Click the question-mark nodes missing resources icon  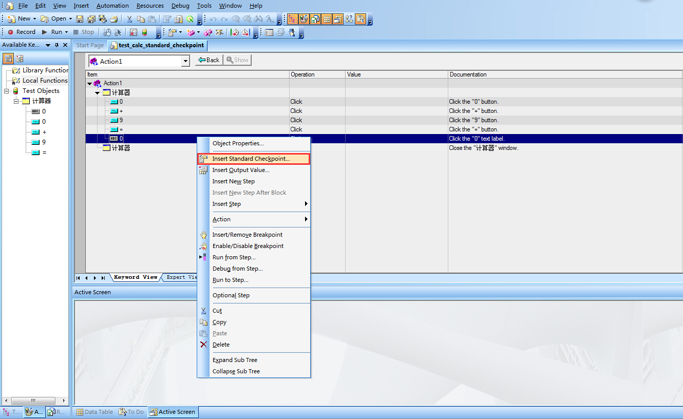349,18
